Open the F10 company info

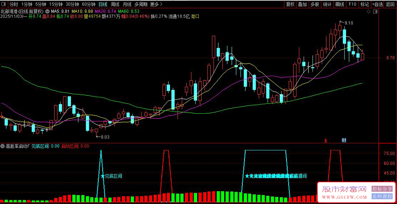[352, 4]
